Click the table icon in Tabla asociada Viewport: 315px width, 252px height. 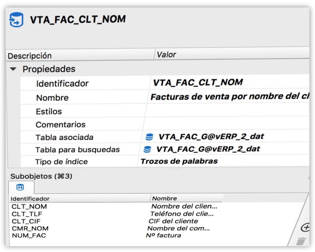coord(149,137)
